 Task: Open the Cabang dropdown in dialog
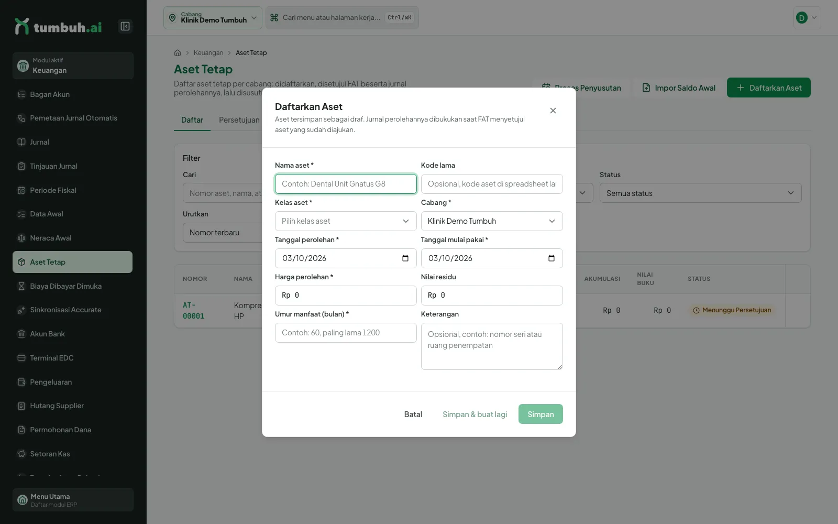(x=492, y=221)
